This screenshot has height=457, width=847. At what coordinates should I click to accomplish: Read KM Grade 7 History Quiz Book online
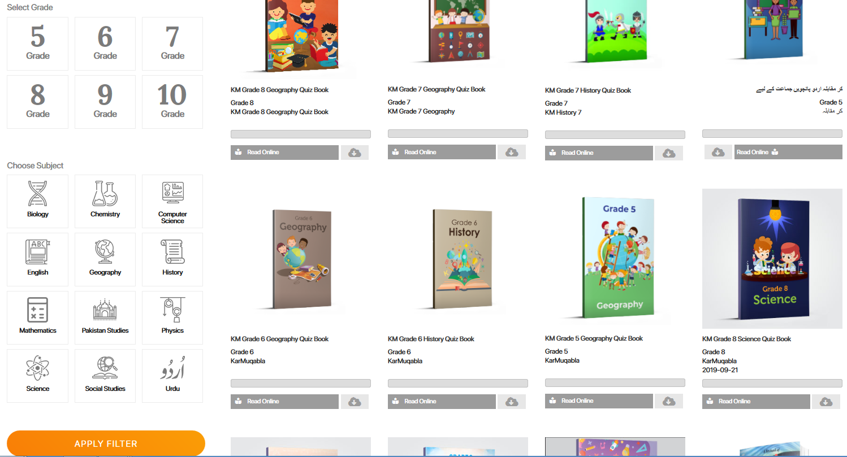[x=599, y=153]
